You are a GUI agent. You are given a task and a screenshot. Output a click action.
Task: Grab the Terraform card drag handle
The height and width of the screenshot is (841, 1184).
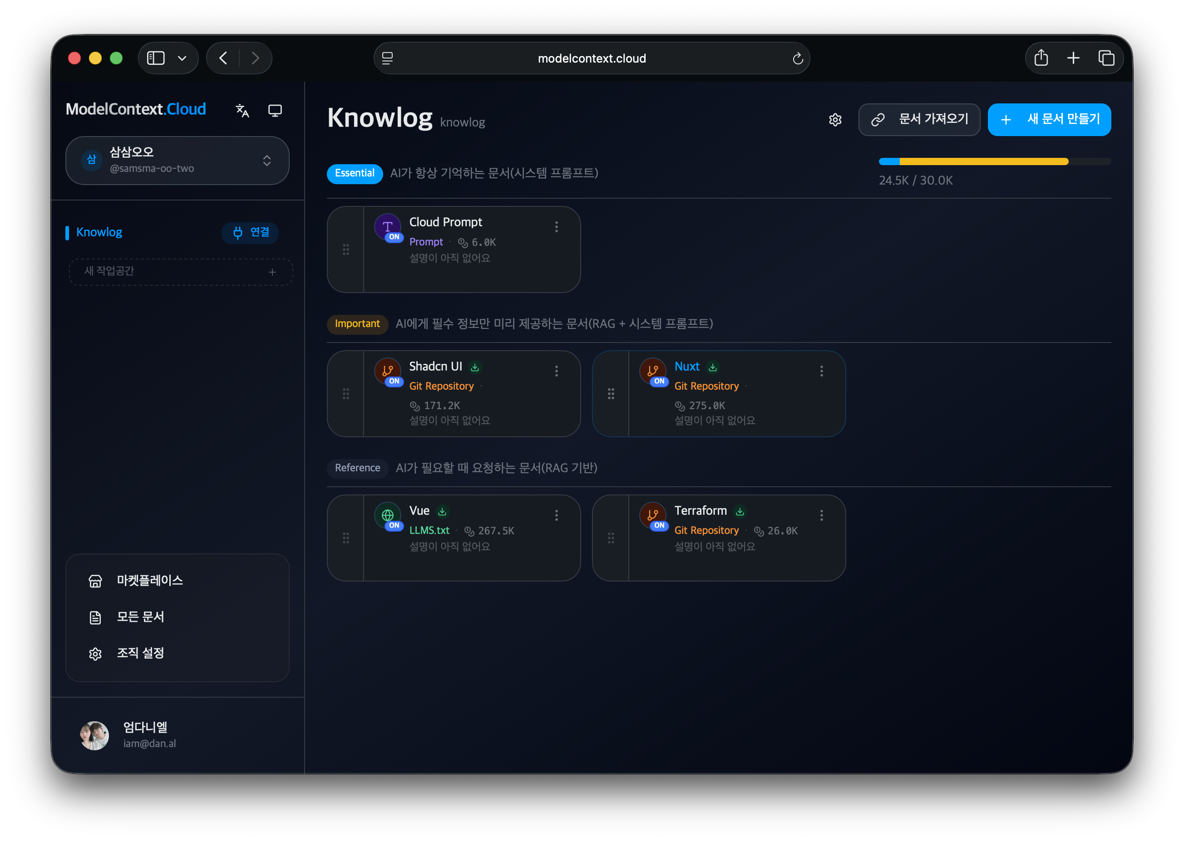pos(611,538)
